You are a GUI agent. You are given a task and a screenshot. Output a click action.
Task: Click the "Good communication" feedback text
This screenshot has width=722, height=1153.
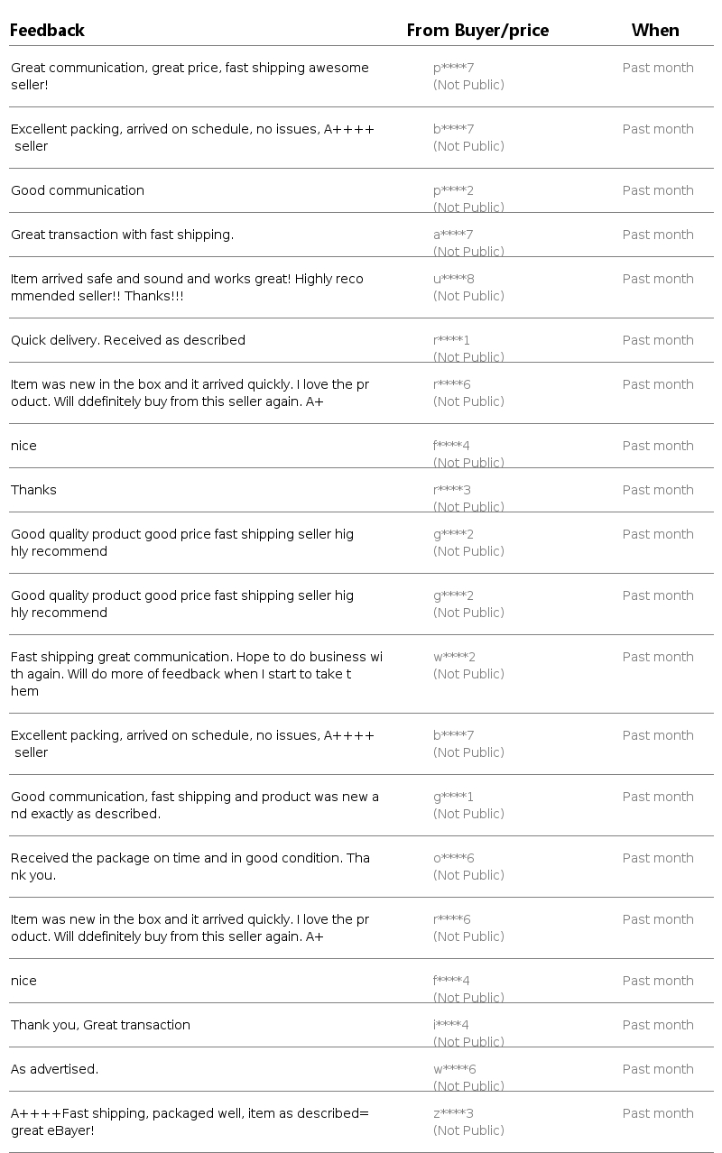pos(78,190)
